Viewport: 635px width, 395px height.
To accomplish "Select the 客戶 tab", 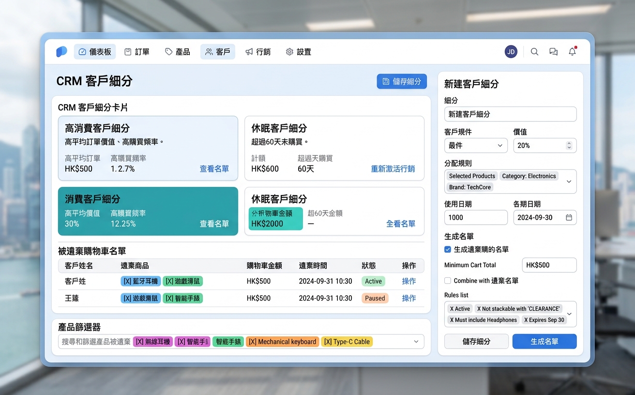I will [218, 52].
